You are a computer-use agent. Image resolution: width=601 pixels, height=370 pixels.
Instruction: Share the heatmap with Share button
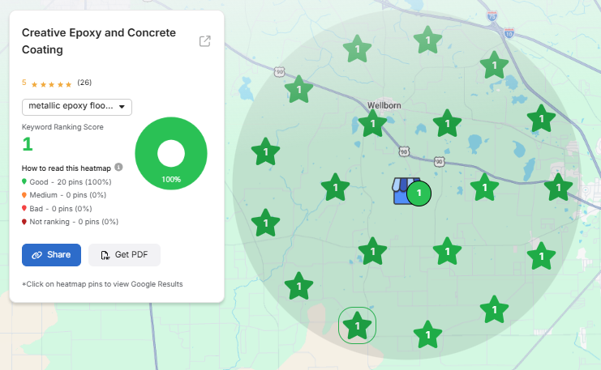[x=51, y=255]
